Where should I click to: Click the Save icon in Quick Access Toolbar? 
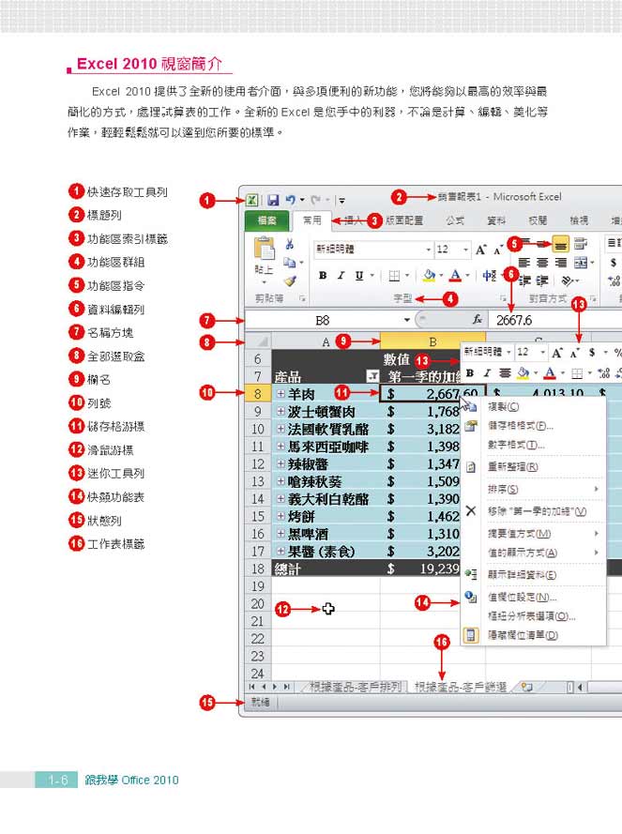pos(273,201)
